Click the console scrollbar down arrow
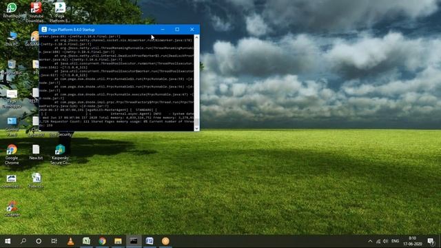441x248 pixels. 197,128
